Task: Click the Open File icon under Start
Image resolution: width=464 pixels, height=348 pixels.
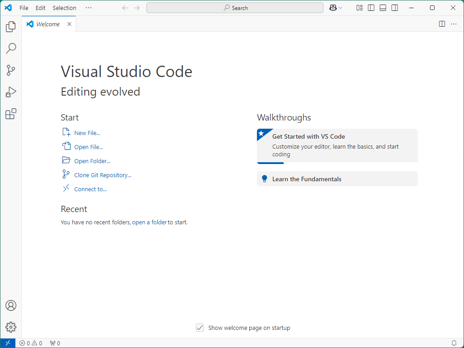Action: pos(66,146)
